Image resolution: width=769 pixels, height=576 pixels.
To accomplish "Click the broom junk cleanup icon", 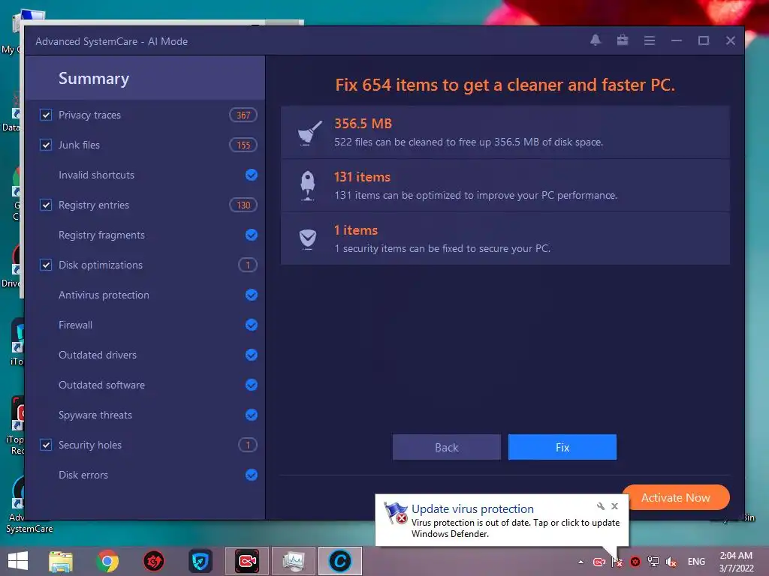I will pos(309,133).
